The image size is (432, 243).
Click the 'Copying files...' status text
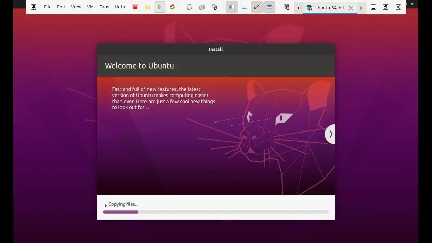pyautogui.click(x=124, y=204)
